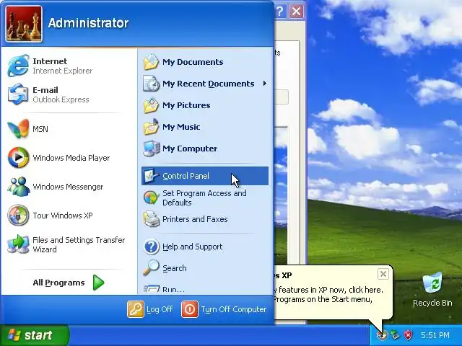Open Help and Support question mark icon

pyautogui.click(x=152, y=247)
